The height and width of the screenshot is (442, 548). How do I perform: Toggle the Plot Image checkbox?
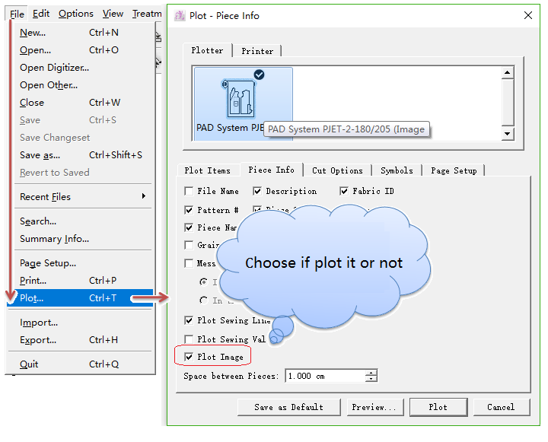[x=189, y=357]
